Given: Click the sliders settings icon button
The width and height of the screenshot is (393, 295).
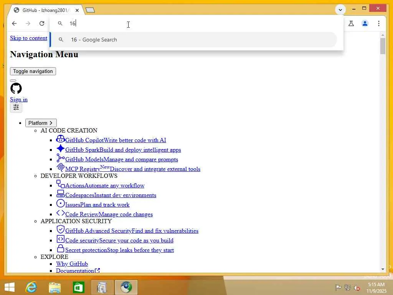Looking at the screenshot, I should [x=16, y=108].
